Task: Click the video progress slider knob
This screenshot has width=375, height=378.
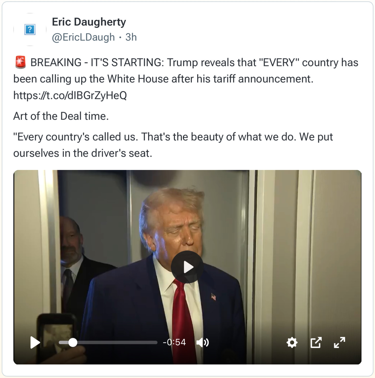Action: click(x=73, y=342)
